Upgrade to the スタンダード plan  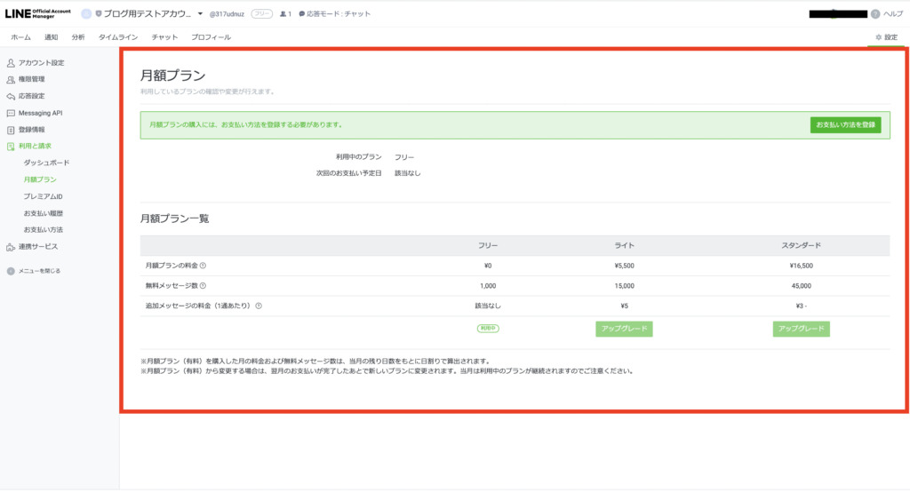pos(801,329)
